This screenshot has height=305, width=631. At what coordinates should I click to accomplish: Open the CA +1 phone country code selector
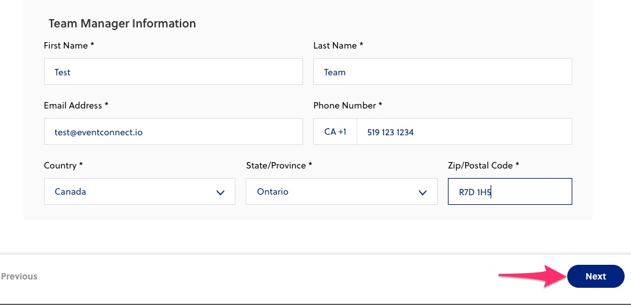335,132
